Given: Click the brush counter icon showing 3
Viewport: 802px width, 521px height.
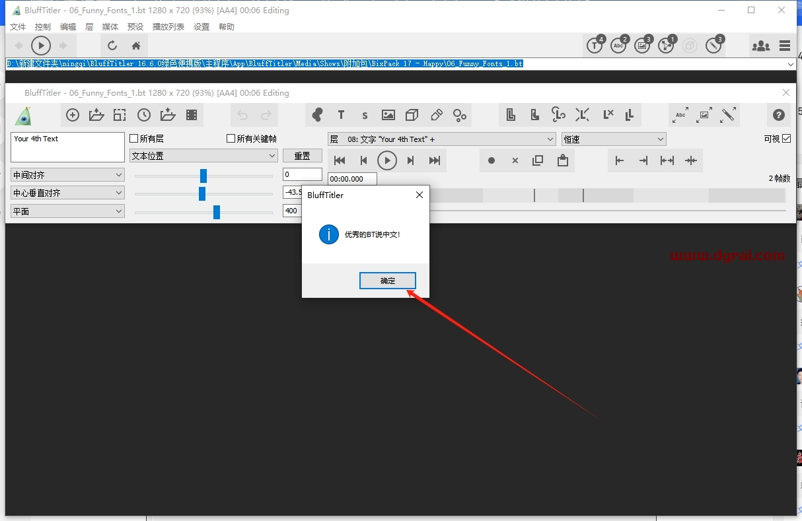Looking at the screenshot, I should [714, 45].
